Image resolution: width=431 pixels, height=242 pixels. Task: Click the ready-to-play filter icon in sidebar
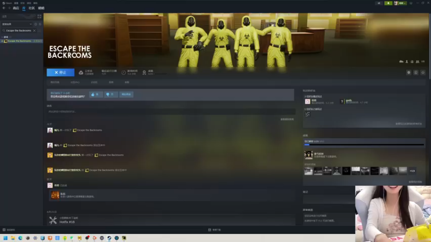point(40,24)
